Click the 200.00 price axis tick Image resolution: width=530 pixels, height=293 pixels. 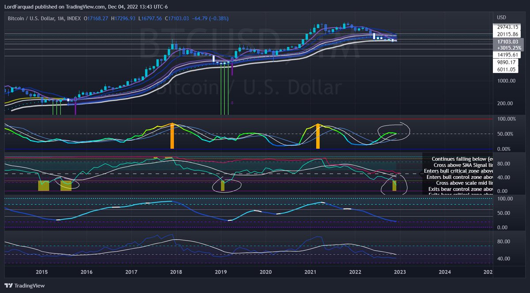tap(506, 104)
